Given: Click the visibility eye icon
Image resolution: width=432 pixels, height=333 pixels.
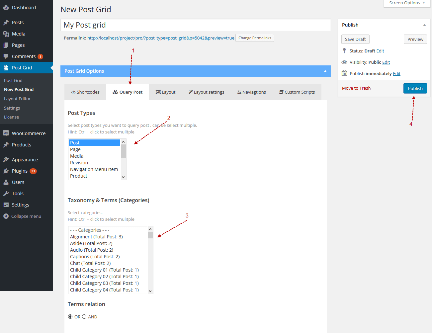Looking at the screenshot, I should click(x=344, y=62).
